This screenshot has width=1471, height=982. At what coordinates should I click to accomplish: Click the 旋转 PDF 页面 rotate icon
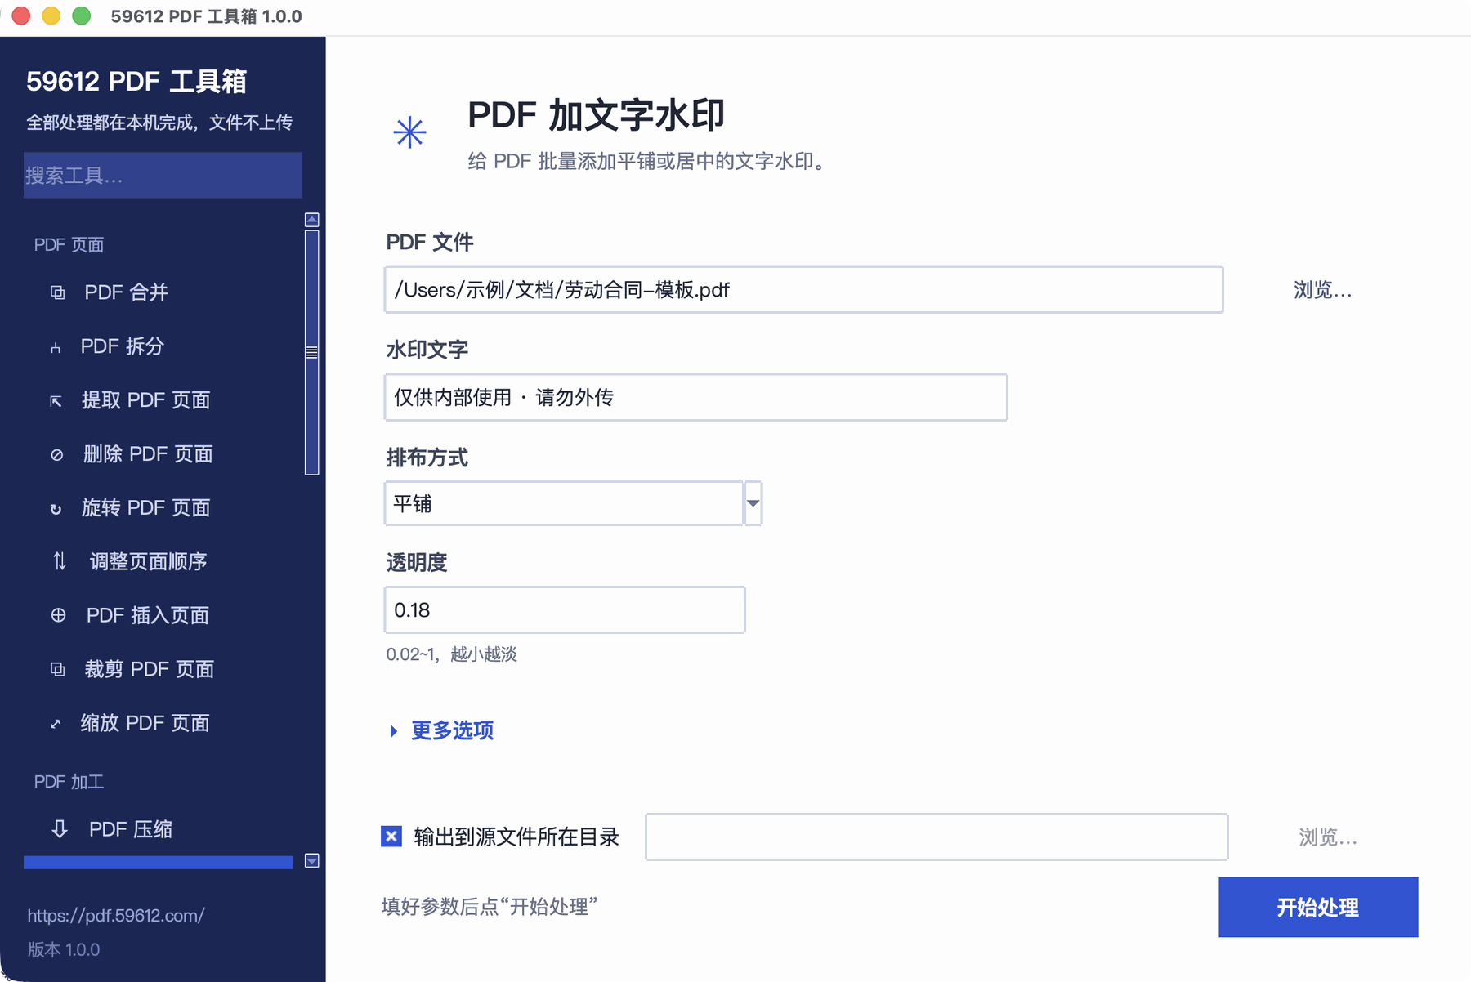56,509
